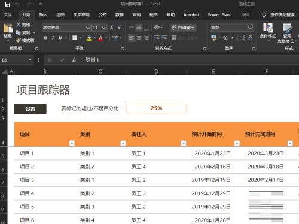Click the Copy (复制) icon

[x=18, y=32]
